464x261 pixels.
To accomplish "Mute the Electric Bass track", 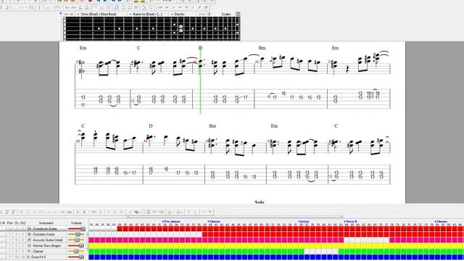I will pyautogui.click(x=4, y=246).
